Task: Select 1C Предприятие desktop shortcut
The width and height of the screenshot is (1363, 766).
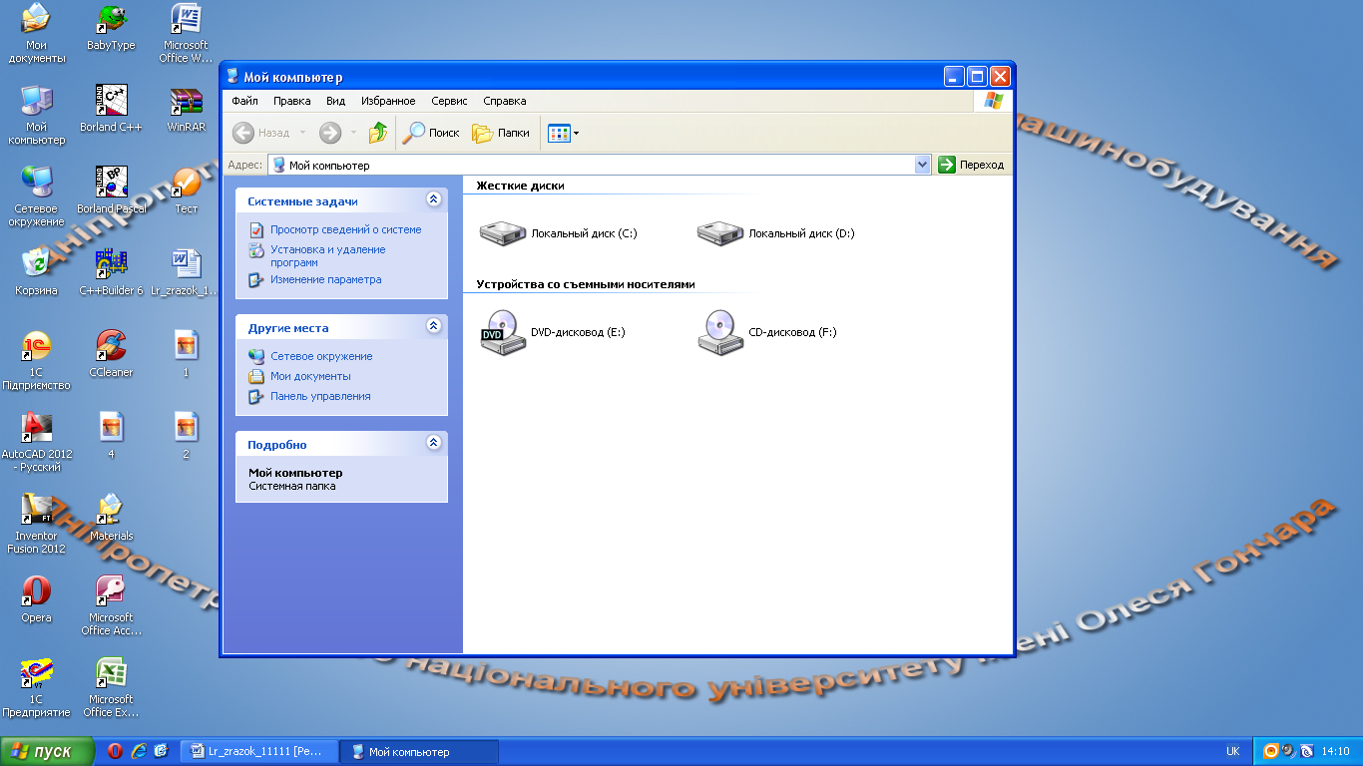Action: [x=37, y=689]
